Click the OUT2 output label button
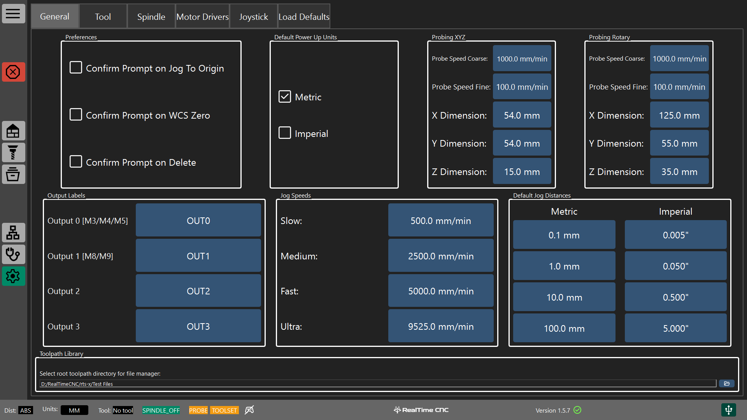Screen dimensions: 747x420 (x=198, y=291)
